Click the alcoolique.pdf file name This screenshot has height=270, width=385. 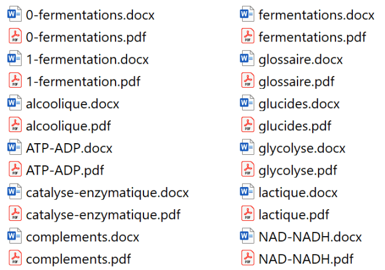pyautogui.click(x=68, y=126)
